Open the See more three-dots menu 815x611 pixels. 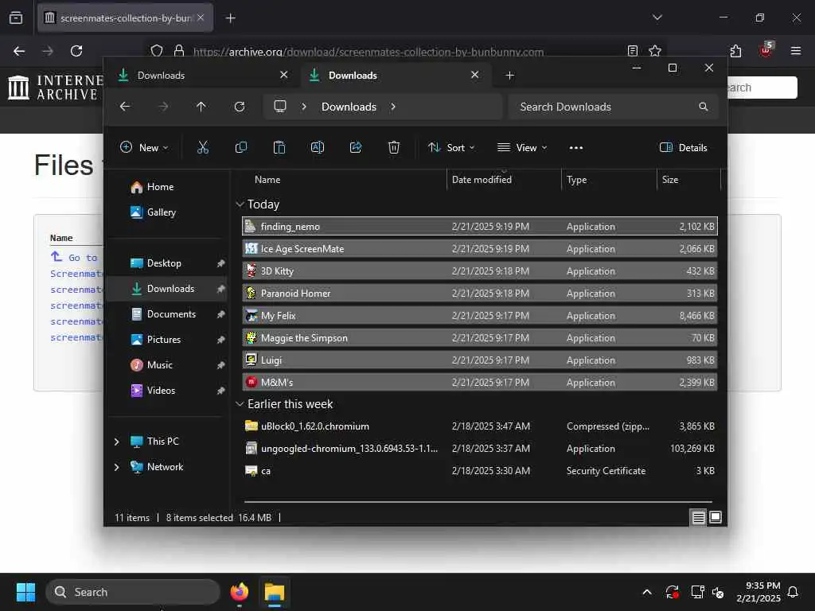pos(576,147)
